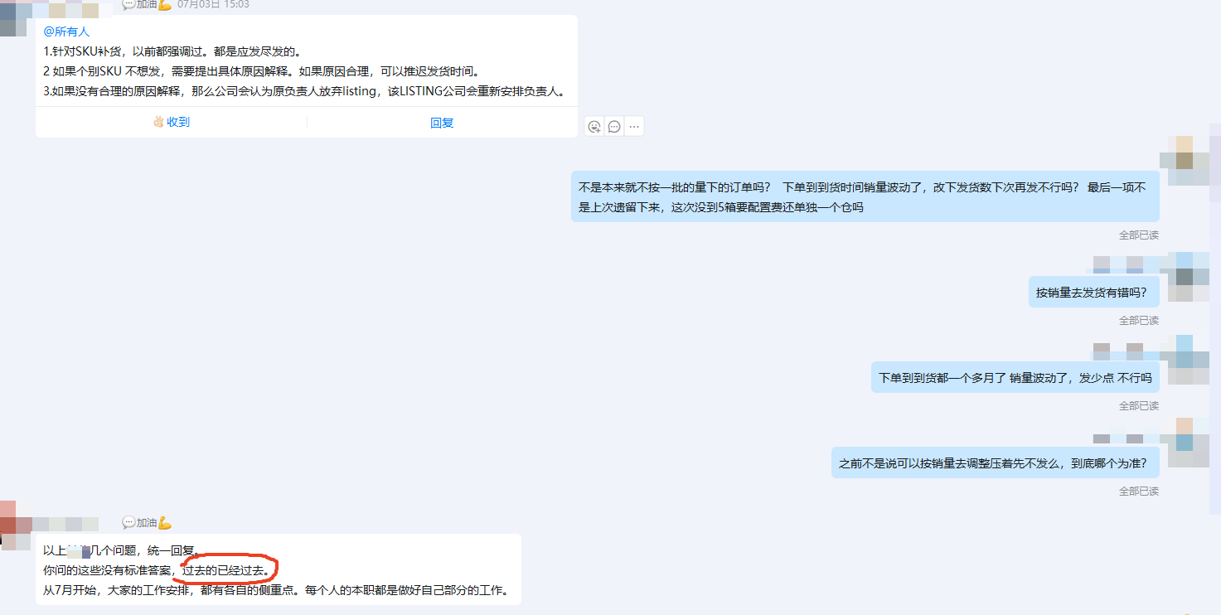This screenshot has height=615, width=1221.
Task: Click the 回复 reply button
Action: click(442, 123)
